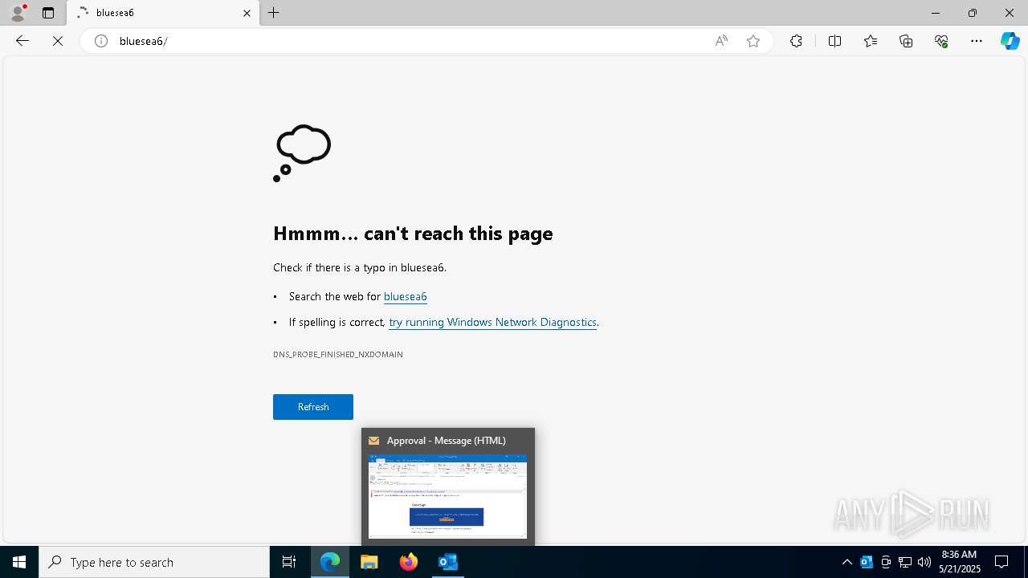1028x578 pixels.
Task: Activate Read aloud icon
Action: pos(721,41)
